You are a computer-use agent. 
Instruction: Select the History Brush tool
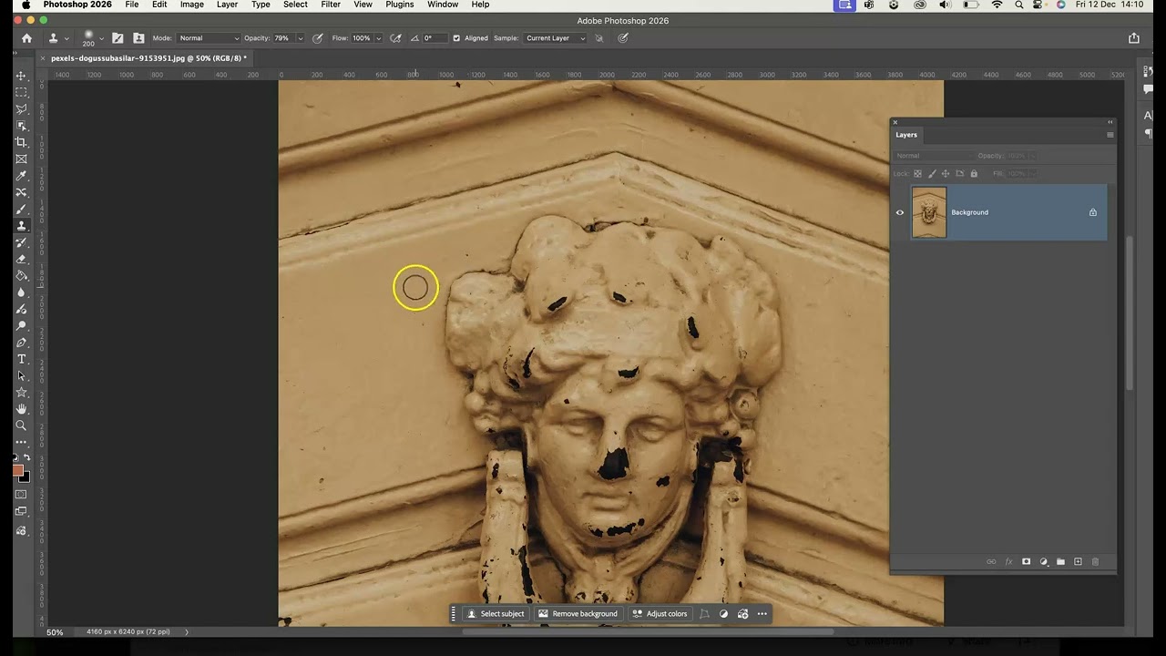(22, 242)
